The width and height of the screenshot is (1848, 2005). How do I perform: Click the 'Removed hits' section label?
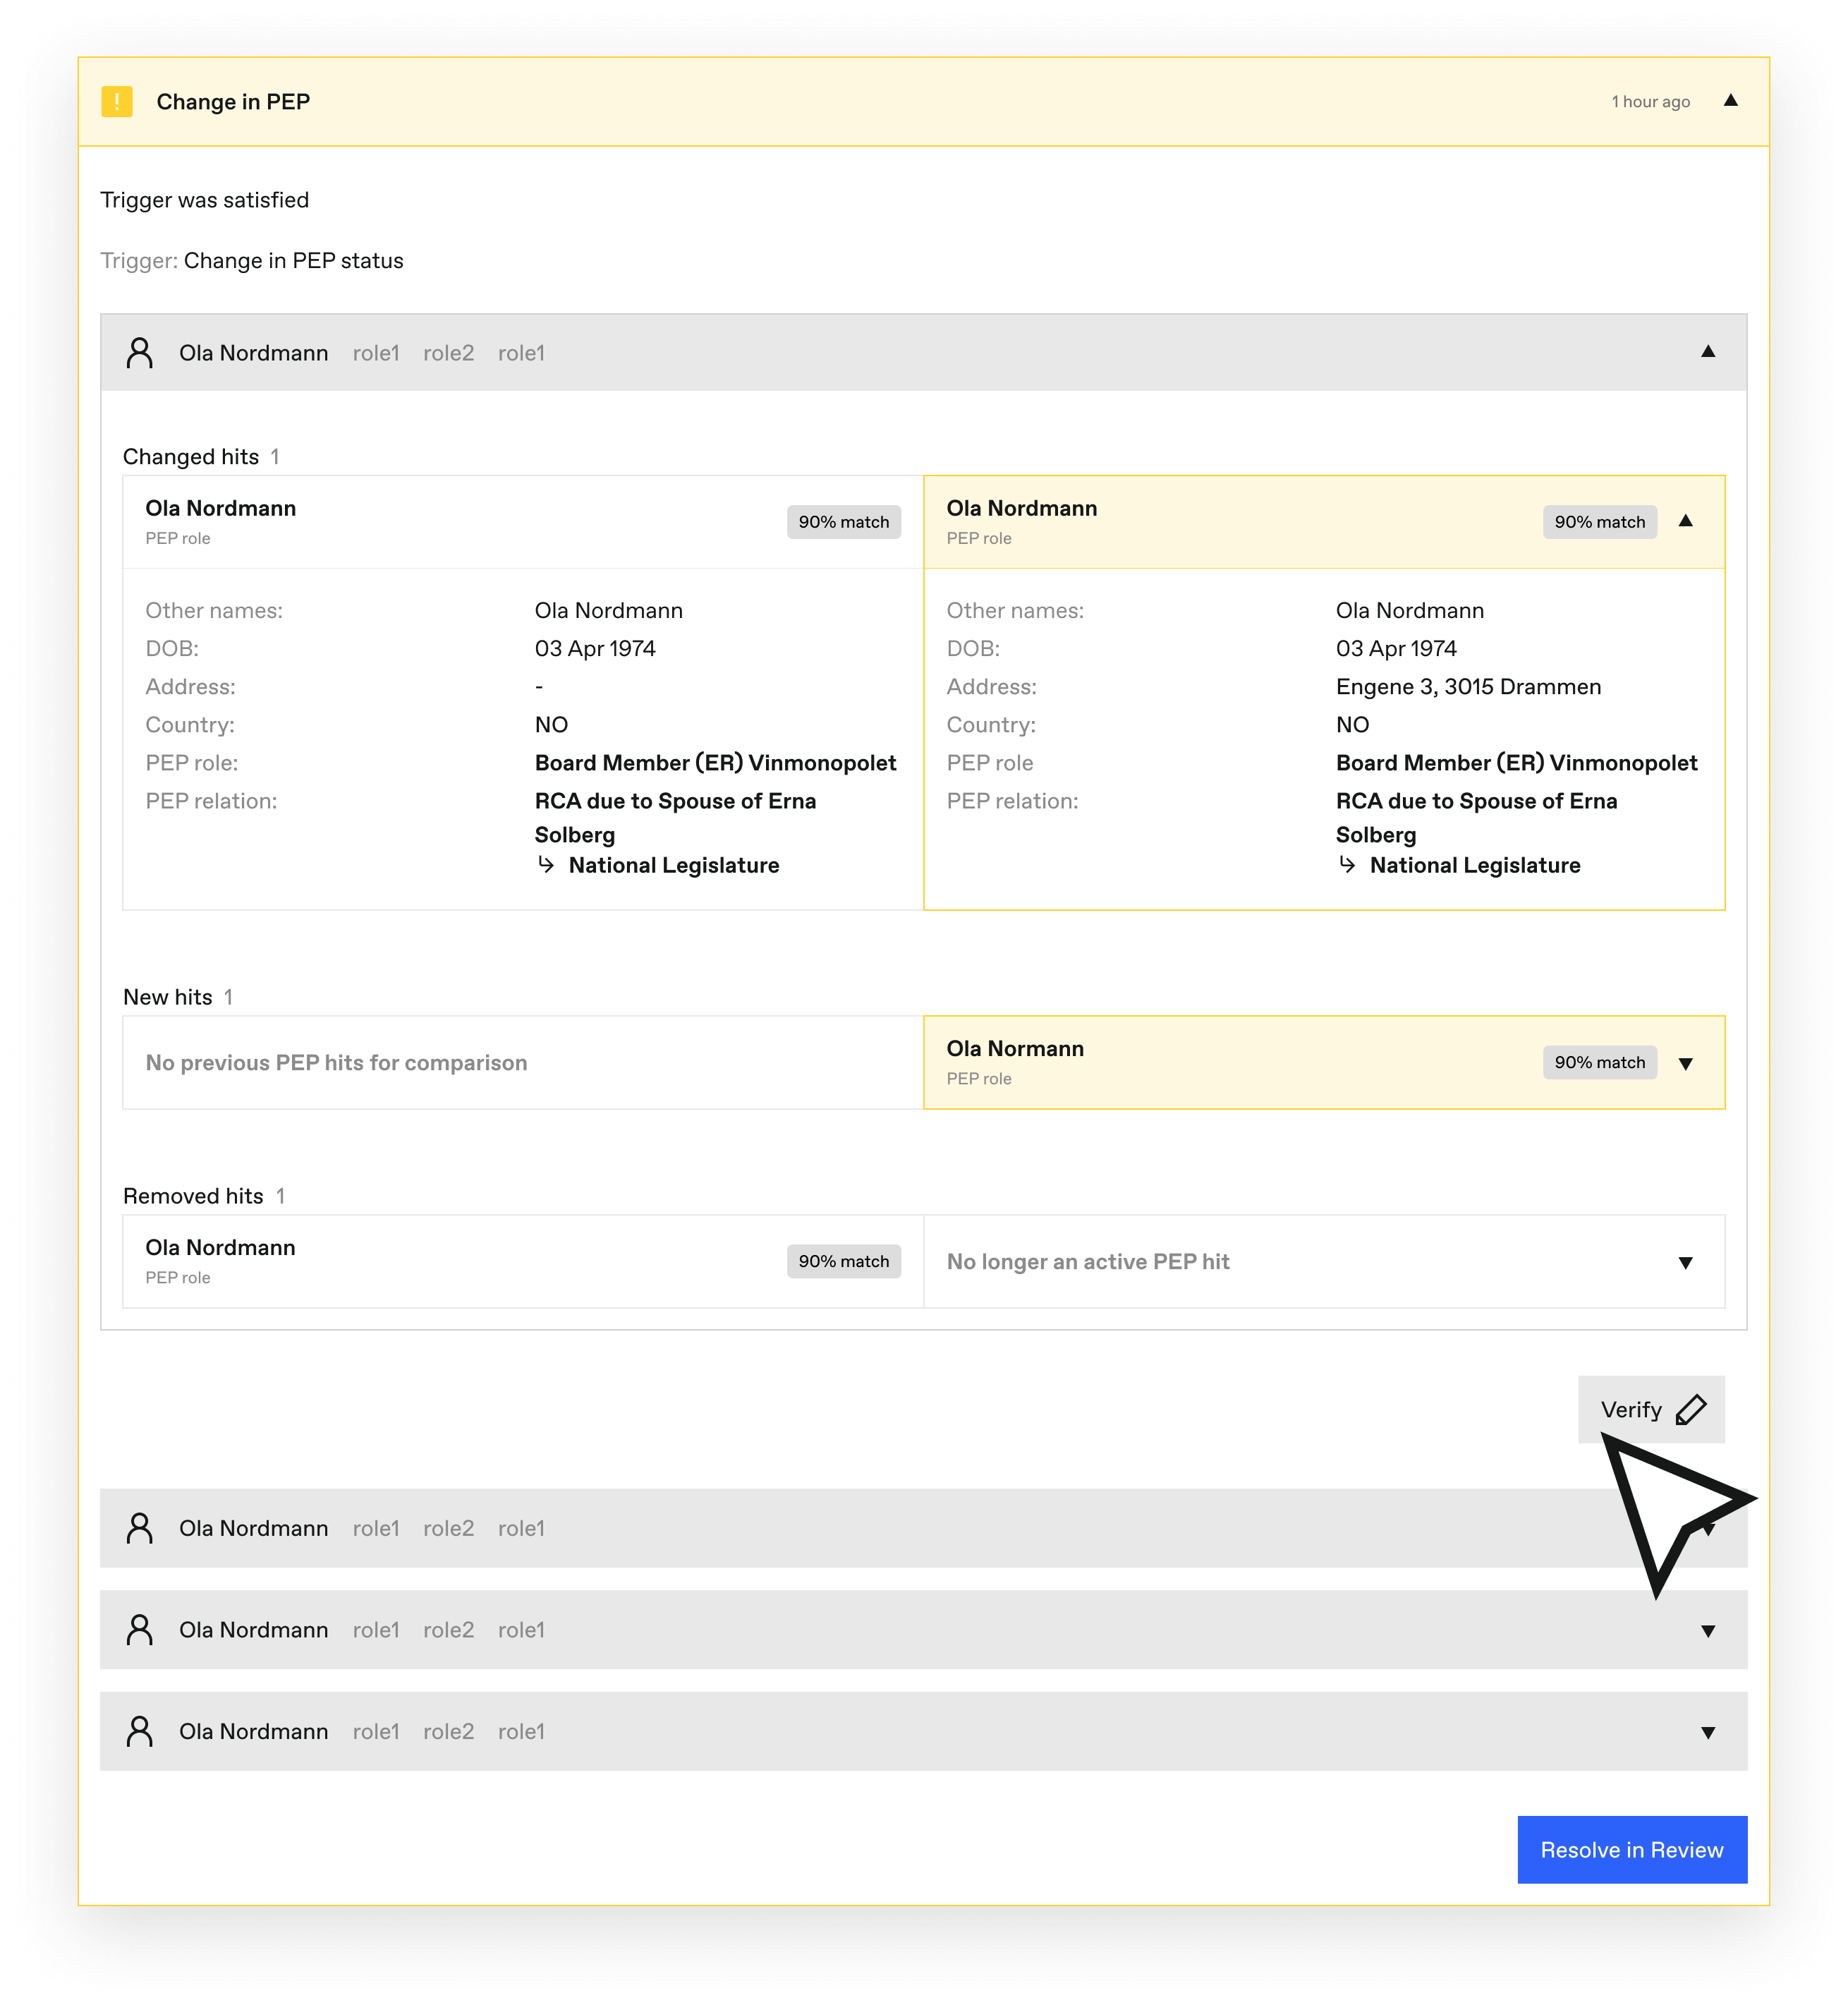coord(192,1196)
